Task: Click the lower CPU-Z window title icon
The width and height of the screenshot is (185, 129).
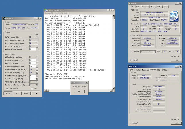Action: point(130,67)
